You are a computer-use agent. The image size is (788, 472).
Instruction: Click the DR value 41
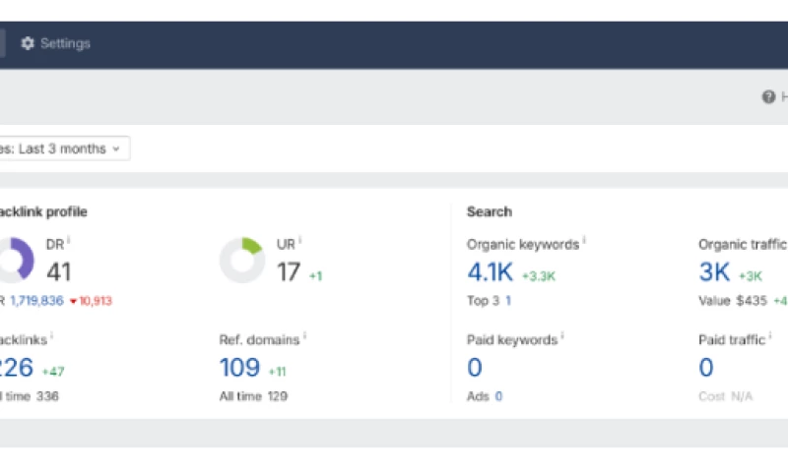click(x=59, y=271)
